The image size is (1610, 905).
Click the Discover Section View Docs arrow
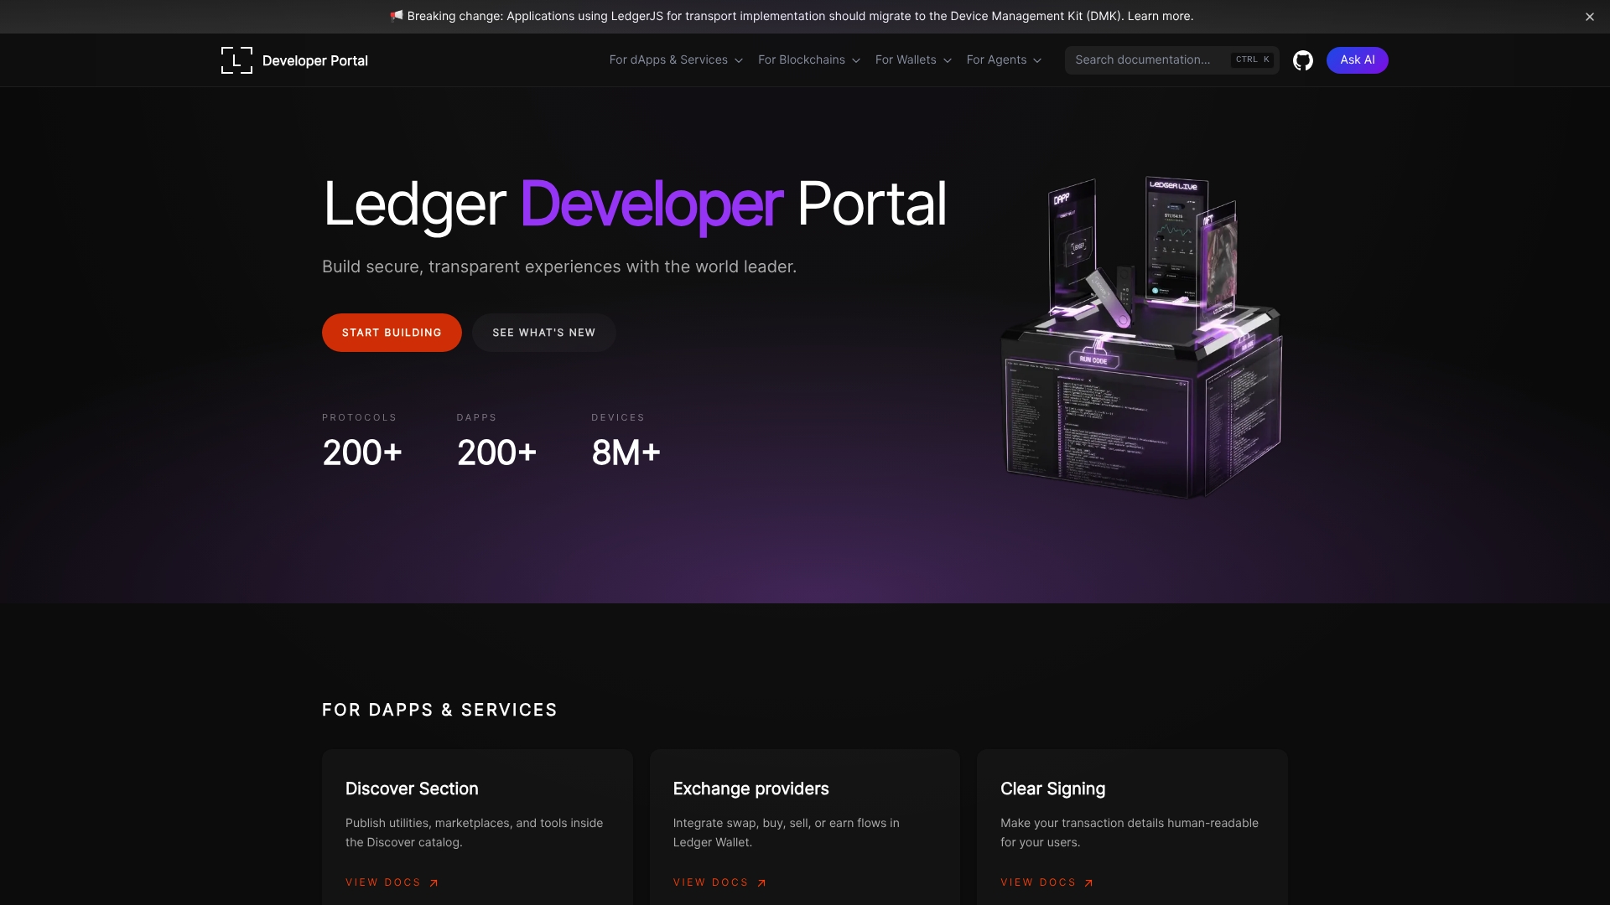pyautogui.click(x=434, y=883)
